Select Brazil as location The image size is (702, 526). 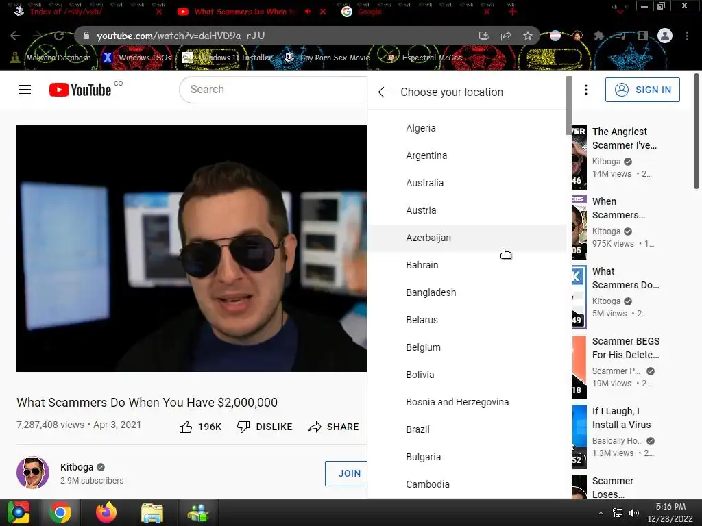(466, 429)
